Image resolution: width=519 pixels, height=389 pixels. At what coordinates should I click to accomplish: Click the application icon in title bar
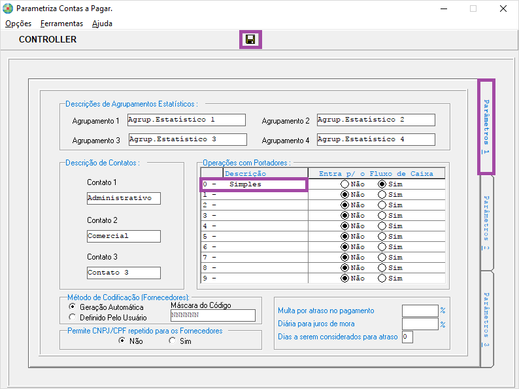pyautogui.click(x=8, y=8)
